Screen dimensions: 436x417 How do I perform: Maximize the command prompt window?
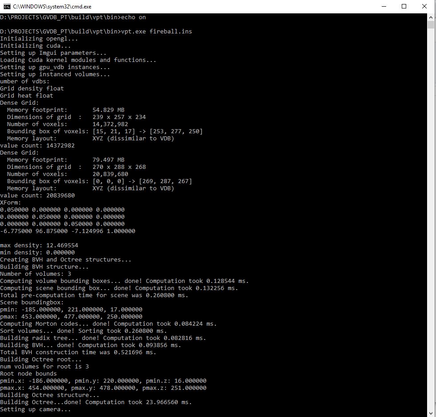pos(404,6)
